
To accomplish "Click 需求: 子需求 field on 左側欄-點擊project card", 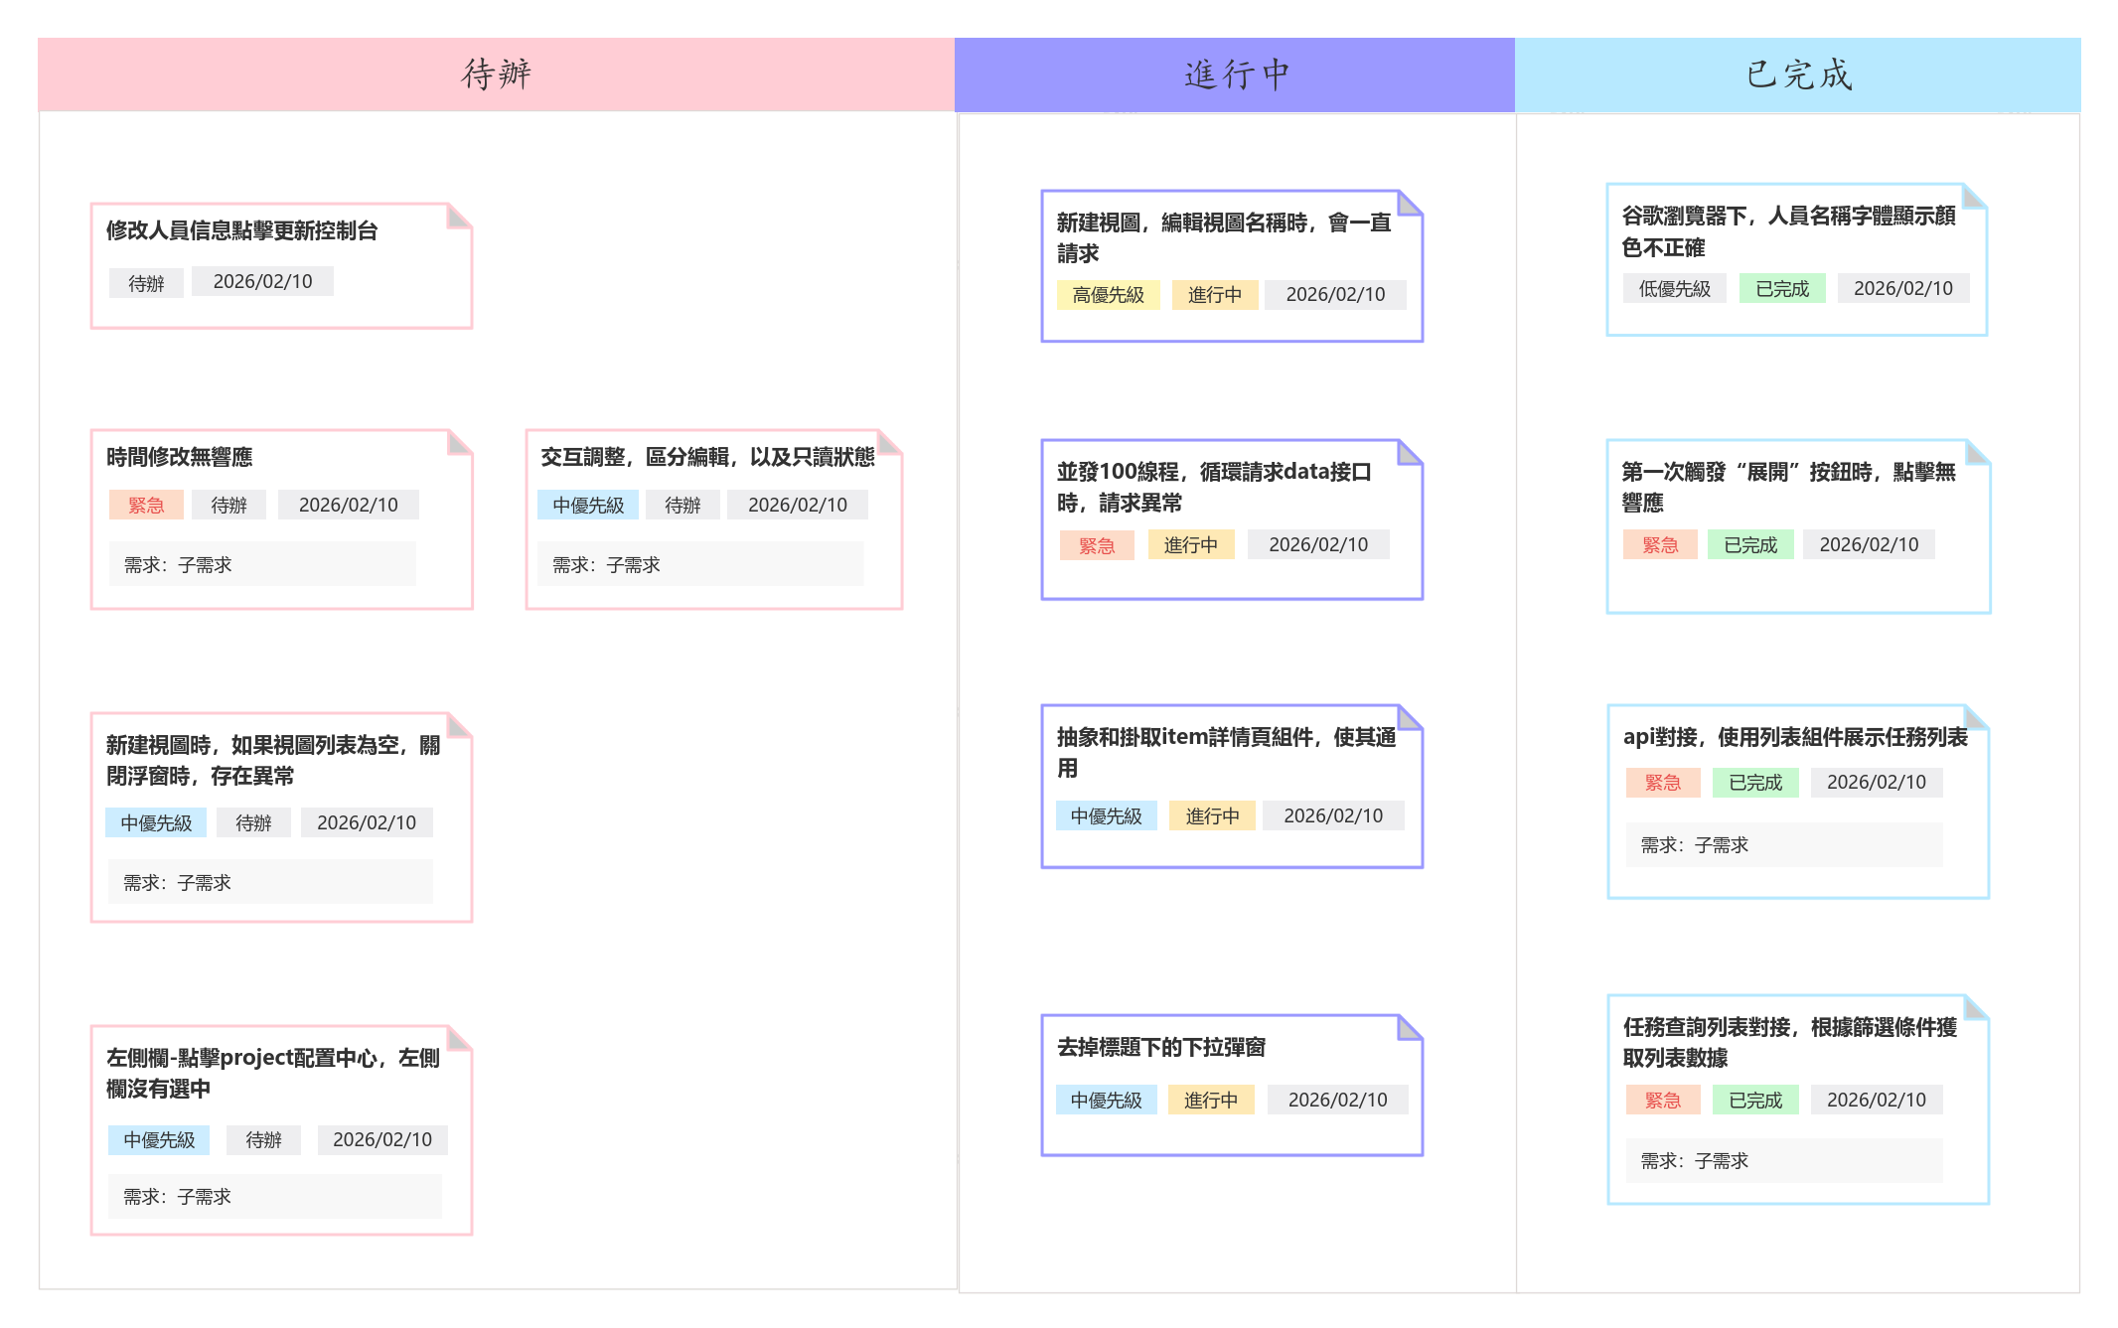I will (274, 1196).
